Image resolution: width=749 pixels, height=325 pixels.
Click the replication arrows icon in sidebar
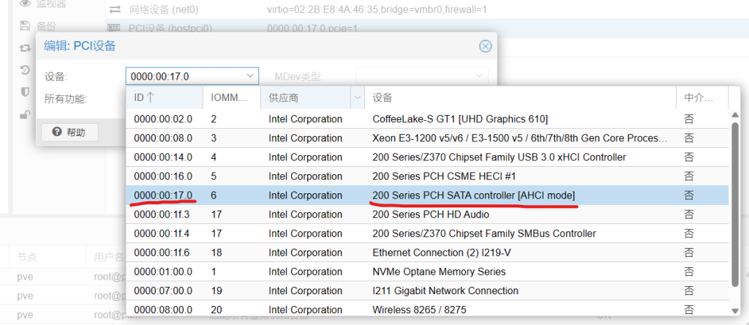[25, 48]
